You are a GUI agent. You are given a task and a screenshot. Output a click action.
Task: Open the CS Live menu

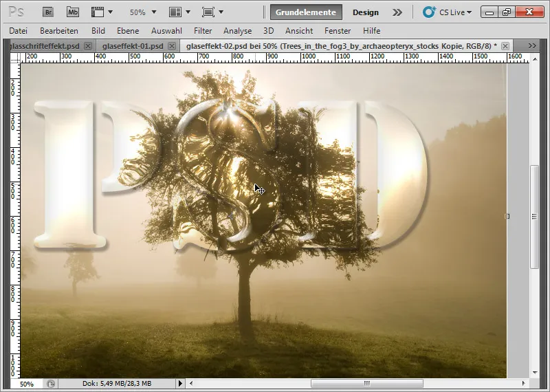pos(455,12)
